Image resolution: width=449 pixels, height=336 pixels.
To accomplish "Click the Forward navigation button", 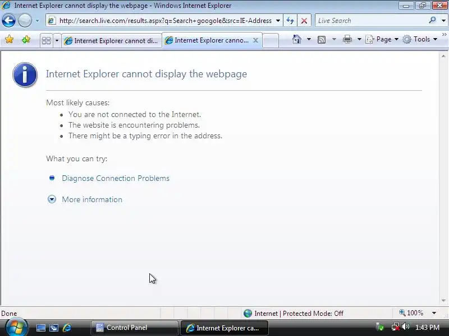I will [x=25, y=21].
